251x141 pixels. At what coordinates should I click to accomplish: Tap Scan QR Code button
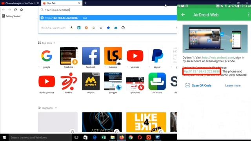pos(198,85)
